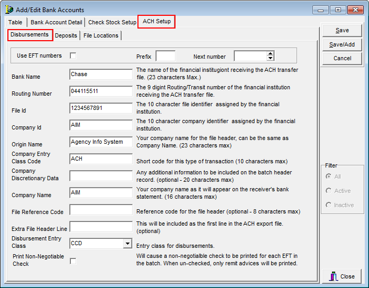369x288 pixels.
Task: Check the Print Non-Negotiable Check box
Action: pyautogui.click(x=73, y=261)
